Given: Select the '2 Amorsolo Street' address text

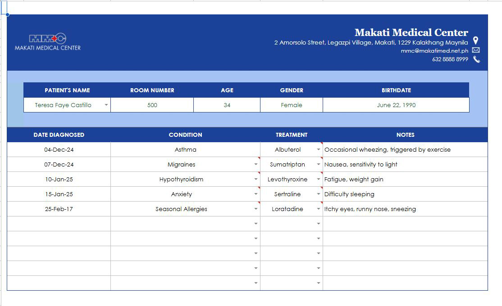Looking at the screenshot, I should (371, 43).
